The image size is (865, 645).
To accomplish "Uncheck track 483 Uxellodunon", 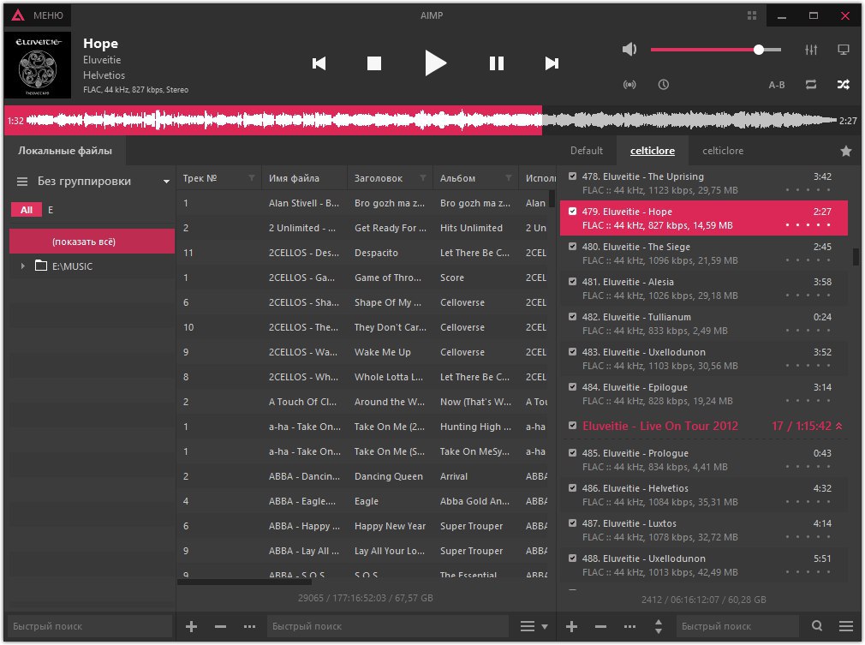I will coord(573,352).
